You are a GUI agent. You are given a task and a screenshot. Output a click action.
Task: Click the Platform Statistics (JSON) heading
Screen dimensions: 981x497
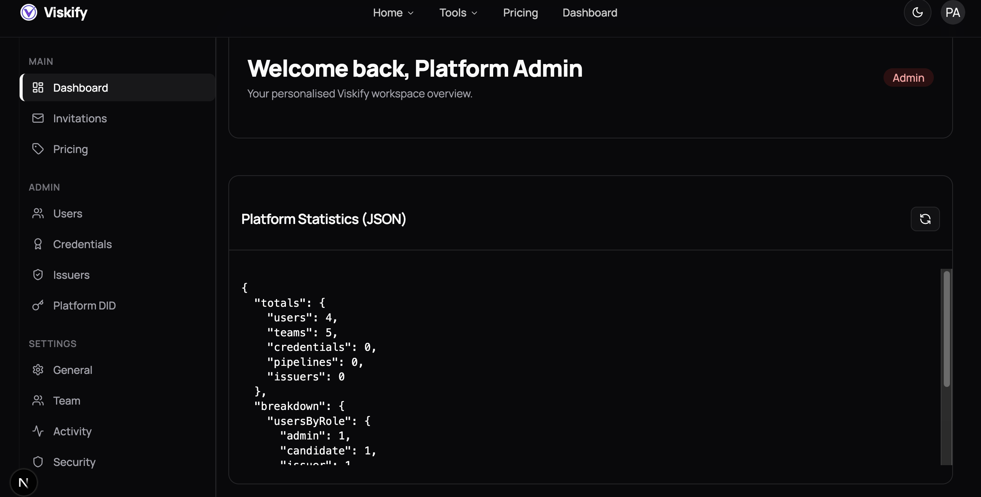pyautogui.click(x=324, y=219)
